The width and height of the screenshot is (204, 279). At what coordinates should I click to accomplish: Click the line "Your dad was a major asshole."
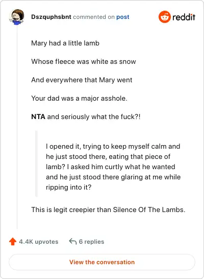point(79,99)
